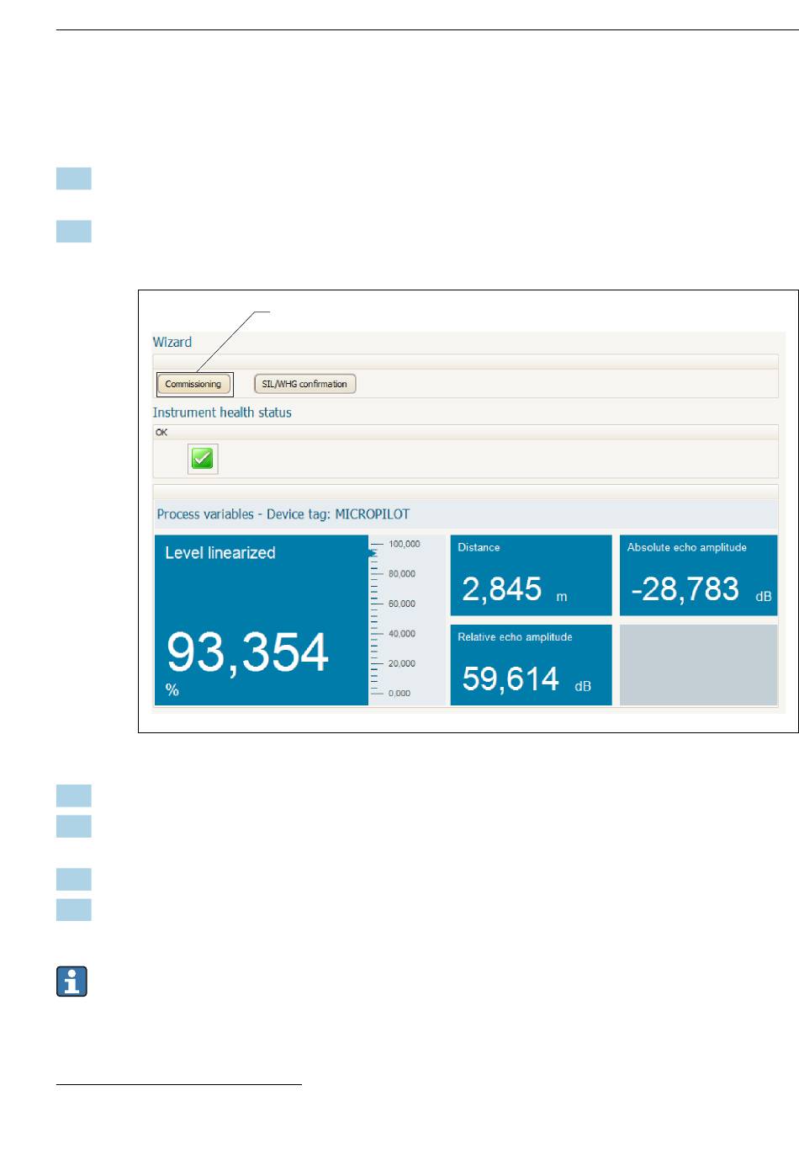Click the OK status text
The width and height of the screenshot is (799, 1160).
(161, 432)
